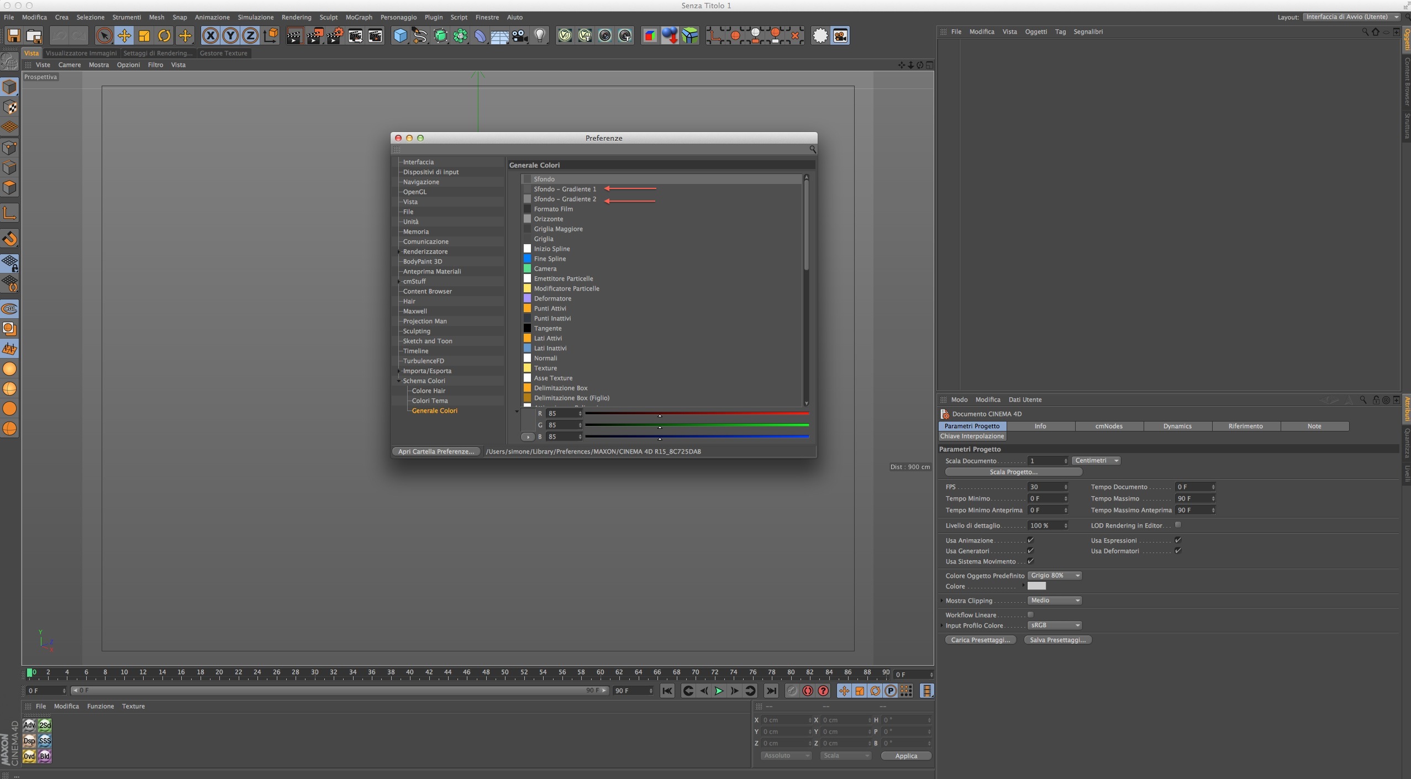Open the Grigio 80% color dropdown
Image resolution: width=1411 pixels, height=779 pixels.
click(x=1054, y=576)
